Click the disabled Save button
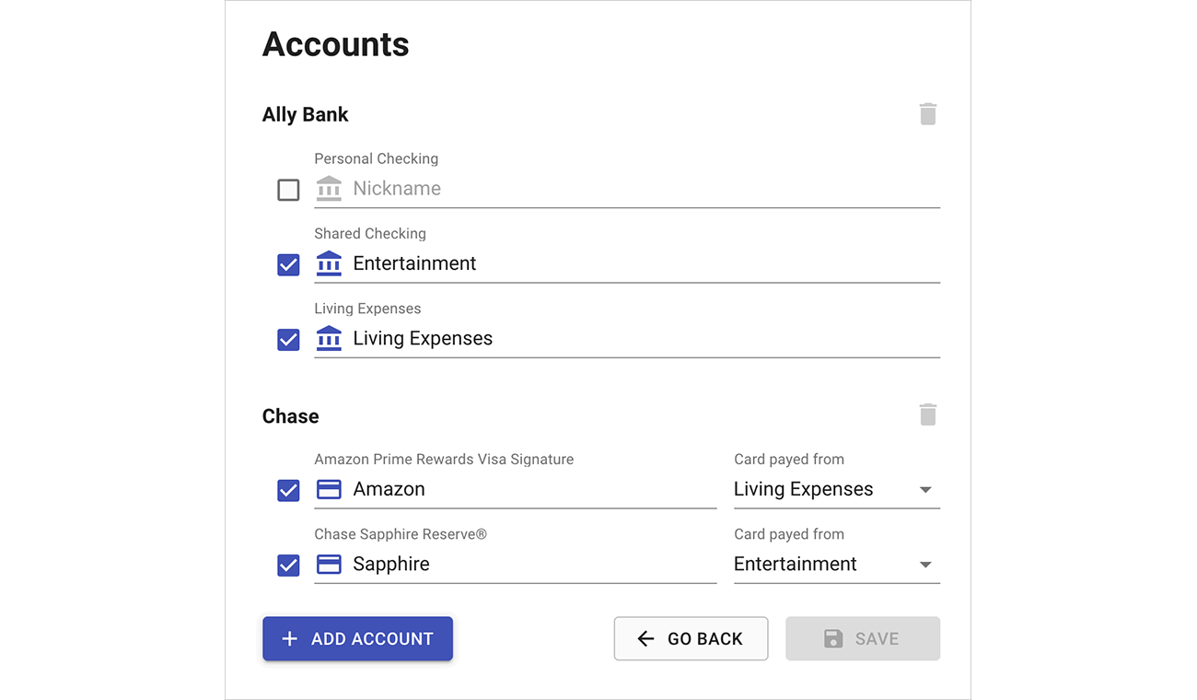Image resolution: width=1197 pixels, height=700 pixels. click(863, 638)
